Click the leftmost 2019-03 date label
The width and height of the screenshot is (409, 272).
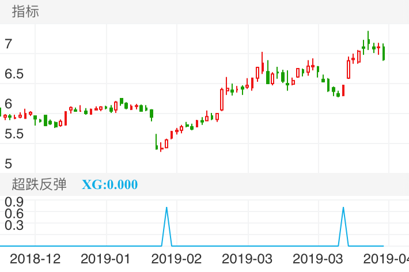247,258
